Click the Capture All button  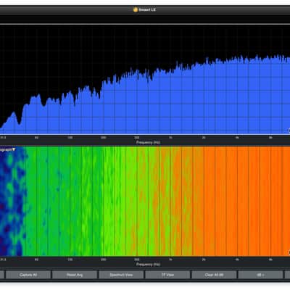pos(28,275)
